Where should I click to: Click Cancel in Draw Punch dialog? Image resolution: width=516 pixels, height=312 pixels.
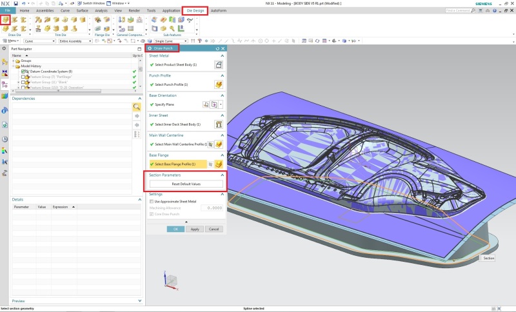[214, 229]
